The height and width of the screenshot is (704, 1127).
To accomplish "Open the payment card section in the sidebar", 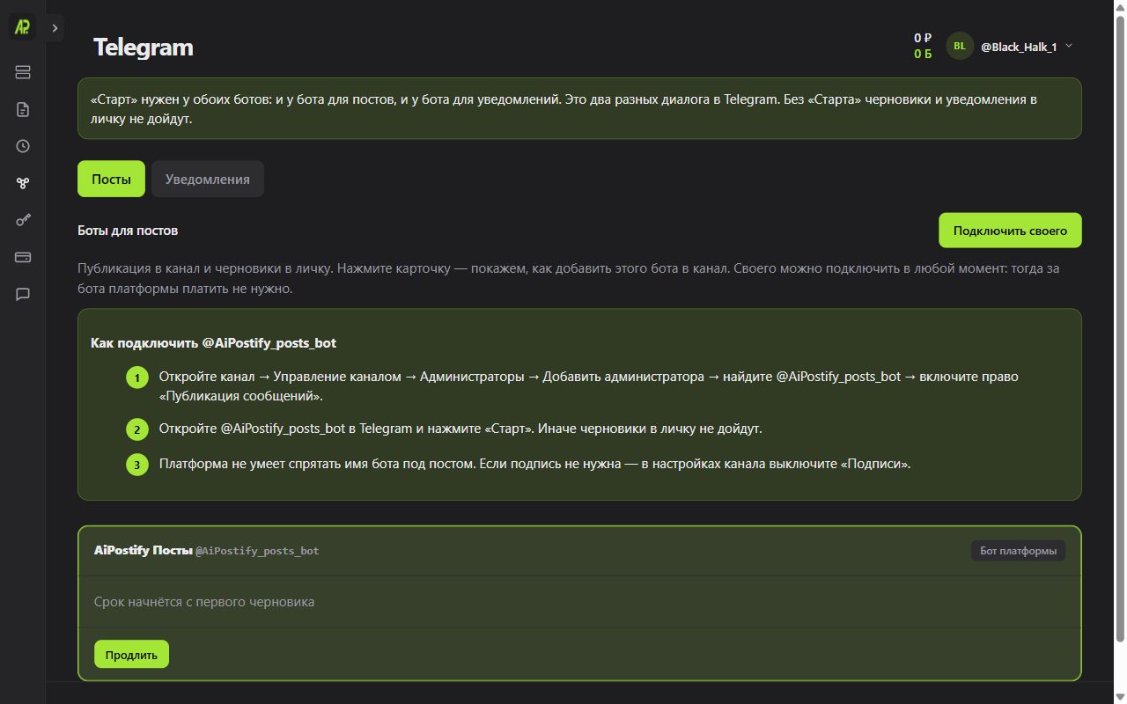I will point(23,257).
